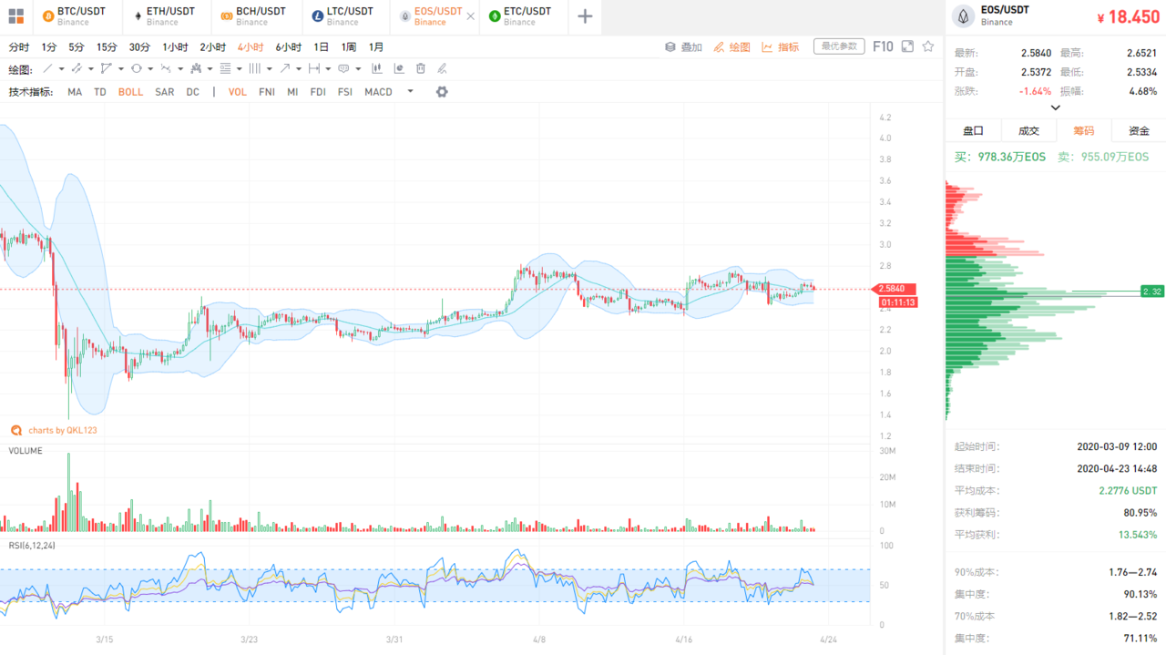Viewport: 1166px width, 655px height.
Task: Toggle SAR indicator
Action: 165,92
